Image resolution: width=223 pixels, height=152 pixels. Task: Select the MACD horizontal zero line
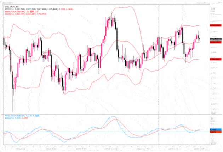click(88, 132)
